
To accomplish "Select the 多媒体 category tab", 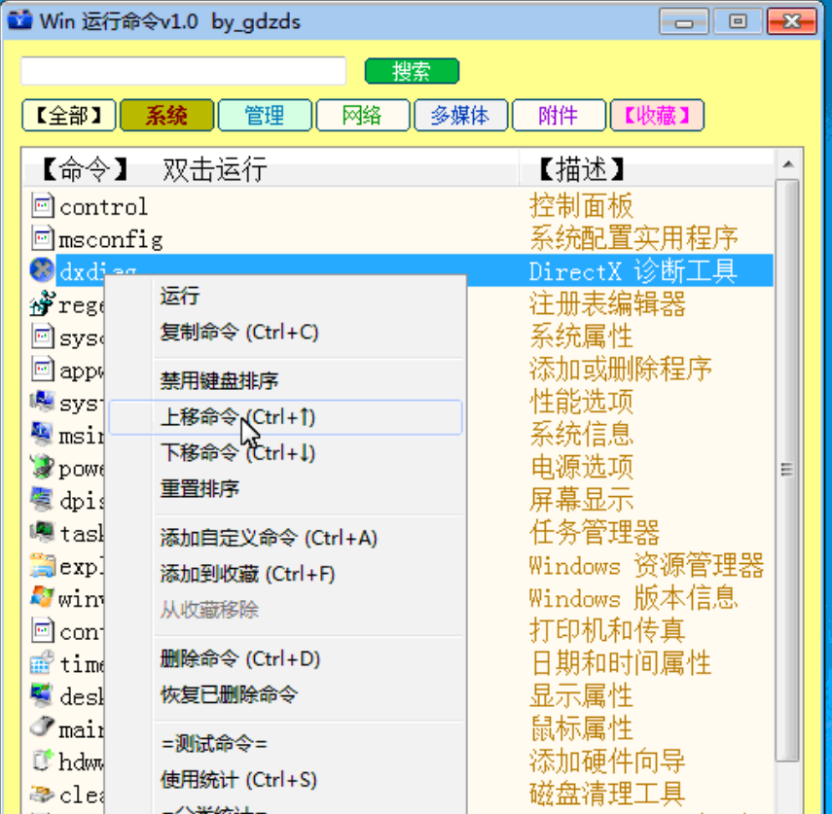I will (x=460, y=114).
